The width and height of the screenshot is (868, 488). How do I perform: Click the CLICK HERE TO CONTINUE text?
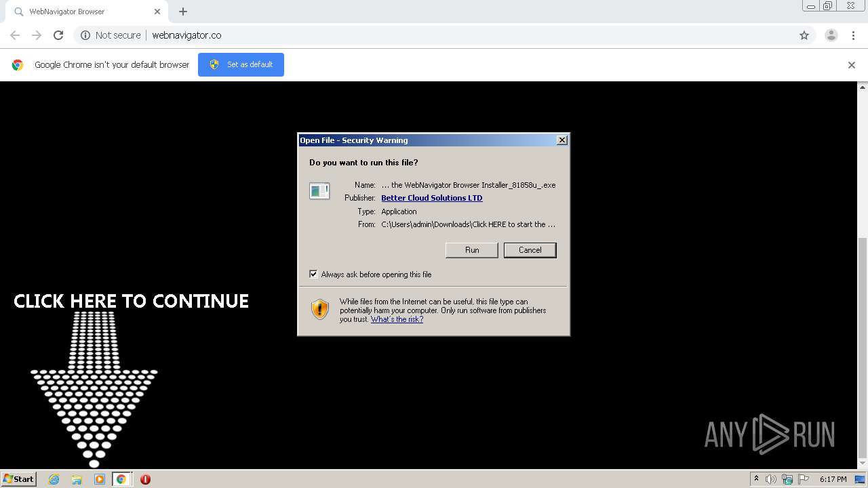pyautogui.click(x=132, y=302)
